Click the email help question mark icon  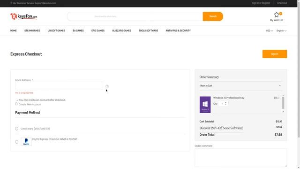pos(107,86)
